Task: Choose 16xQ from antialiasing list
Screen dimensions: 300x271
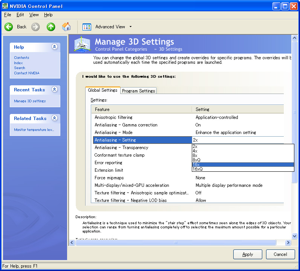Action: point(197,169)
